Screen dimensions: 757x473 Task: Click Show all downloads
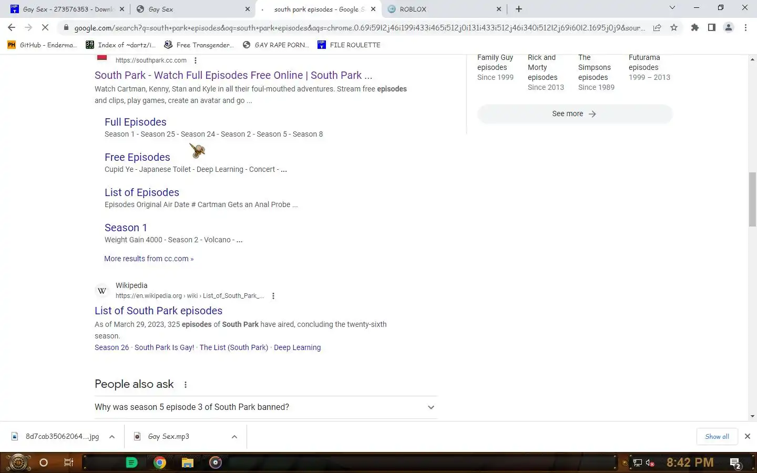tap(717, 437)
